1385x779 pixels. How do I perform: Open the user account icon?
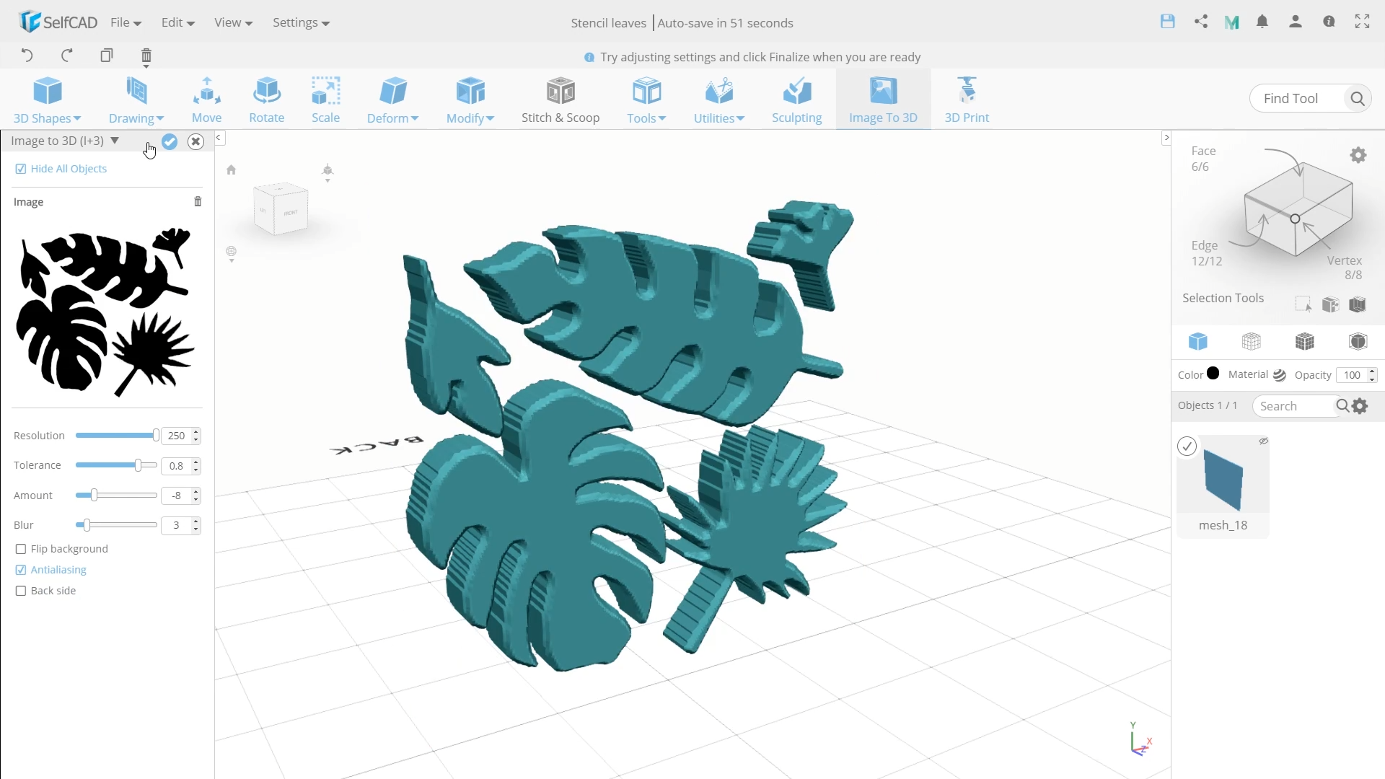[x=1296, y=22]
